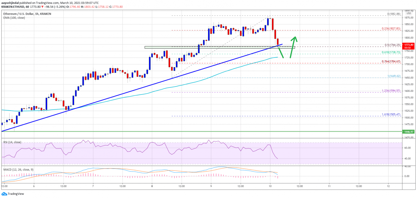Select the 0.5(1766.25) Fibonacci label
The height and width of the screenshot is (198, 417).
tap(393, 45)
